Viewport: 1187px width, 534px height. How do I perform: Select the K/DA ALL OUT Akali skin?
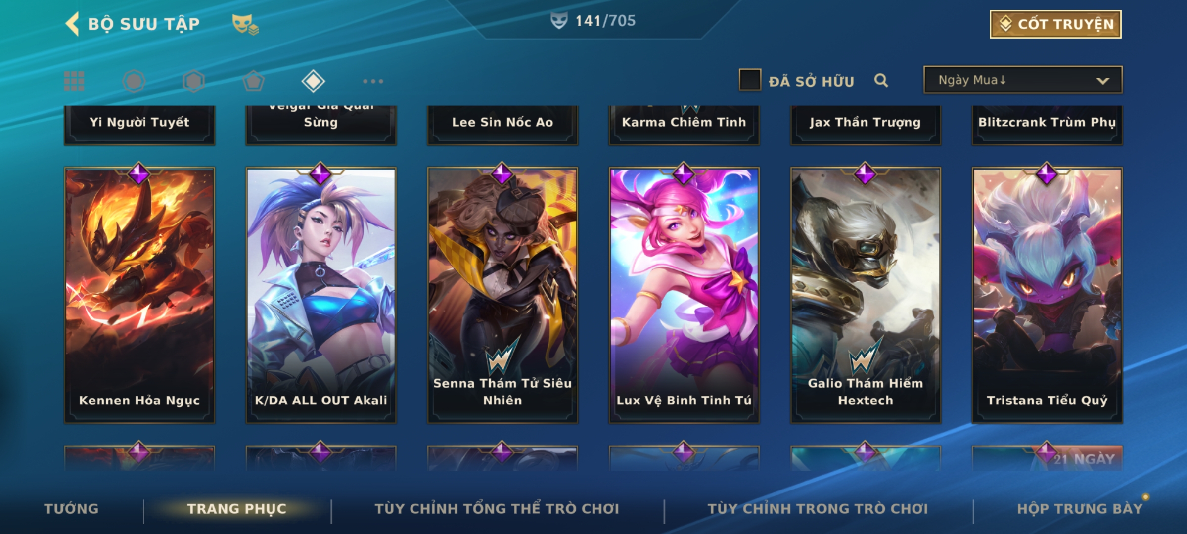pyautogui.click(x=321, y=295)
